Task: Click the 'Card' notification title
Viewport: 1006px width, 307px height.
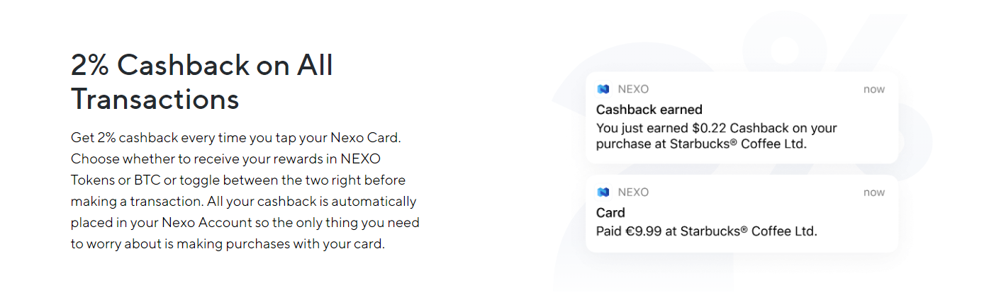Action: pos(610,213)
